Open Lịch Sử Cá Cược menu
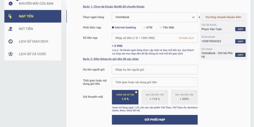The width and height of the screenshot is (254, 127). [32, 54]
